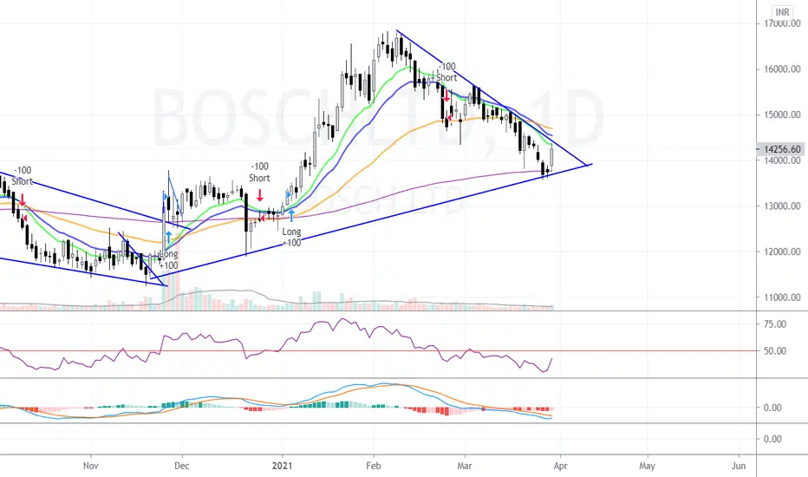Click the red Short arrow in late February
This screenshot has width=808, height=477.
click(446, 95)
